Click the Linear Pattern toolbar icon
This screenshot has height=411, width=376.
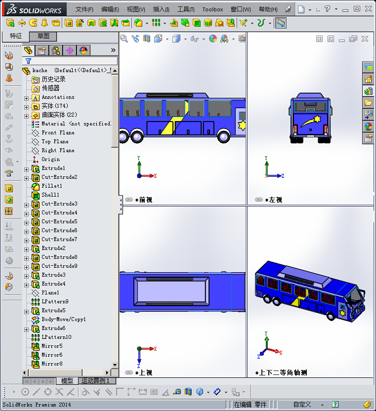point(156,23)
